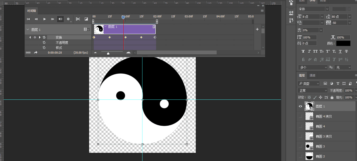Viewport: 357px width, 161px height.
Task: Select the 时间轴 panel tab
Action: 32,11
